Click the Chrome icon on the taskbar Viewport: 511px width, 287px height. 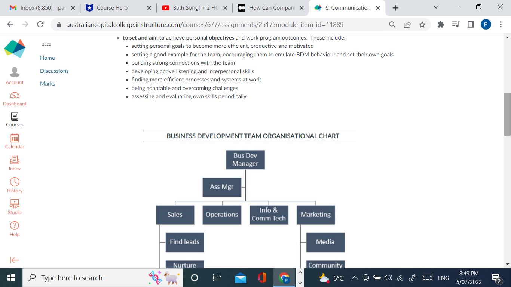(284, 278)
